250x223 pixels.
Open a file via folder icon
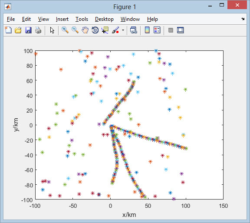(x=18, y=30)
